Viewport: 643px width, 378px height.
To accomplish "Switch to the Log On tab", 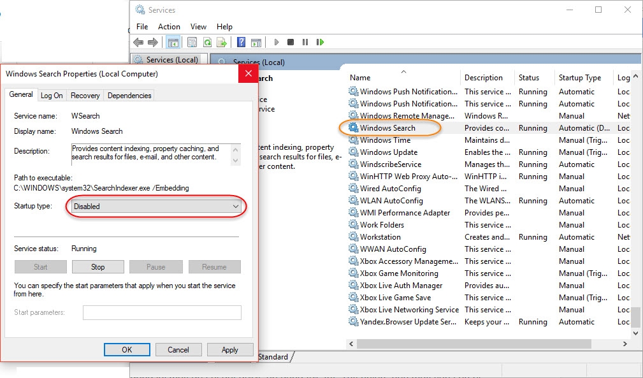I will tap(52, 96).
